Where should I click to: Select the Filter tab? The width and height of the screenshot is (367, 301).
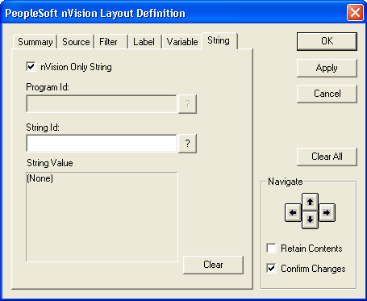point(111,42)
